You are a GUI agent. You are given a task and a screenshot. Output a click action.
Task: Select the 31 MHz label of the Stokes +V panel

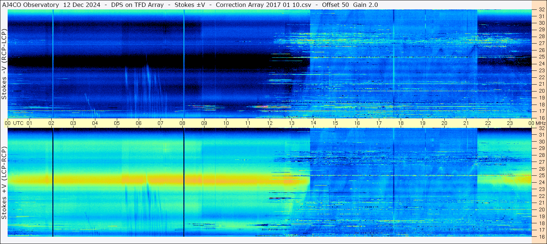[x=541, y=135]
